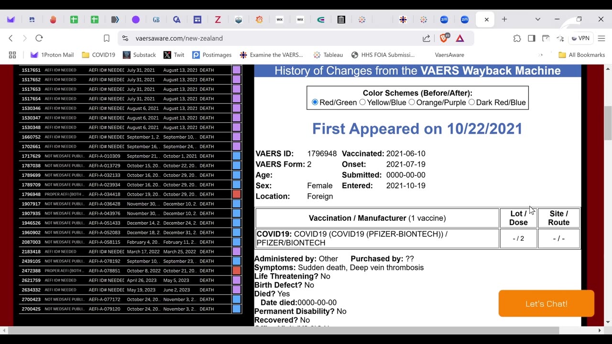Click the browser forward arrow
612x344 pixels.
[x=25, y=38]
